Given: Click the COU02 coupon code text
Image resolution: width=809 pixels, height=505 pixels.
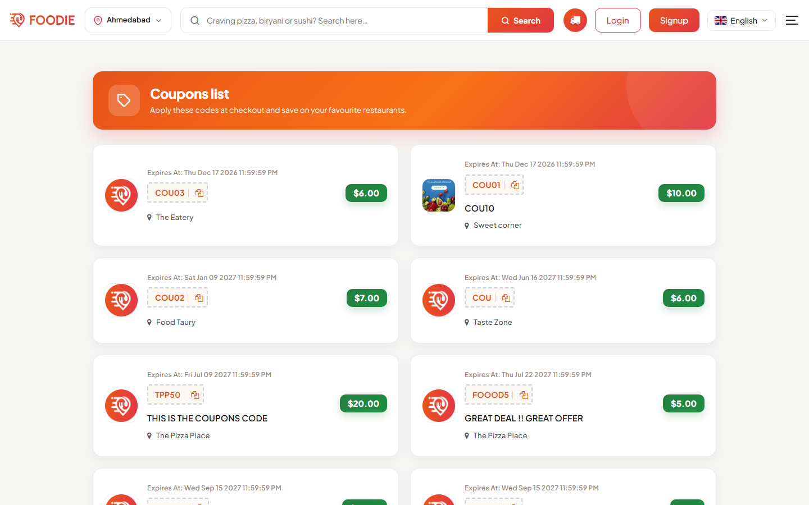Looking at the screenshot, I should point(170,298).
